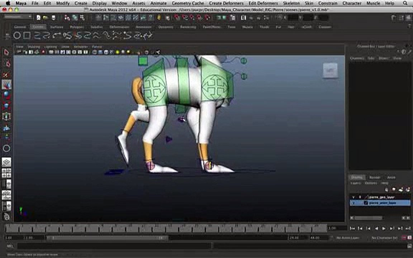The height and width of the screenshot is (258, 413).
Task: Click play forward button
Action: click(384, 229)
